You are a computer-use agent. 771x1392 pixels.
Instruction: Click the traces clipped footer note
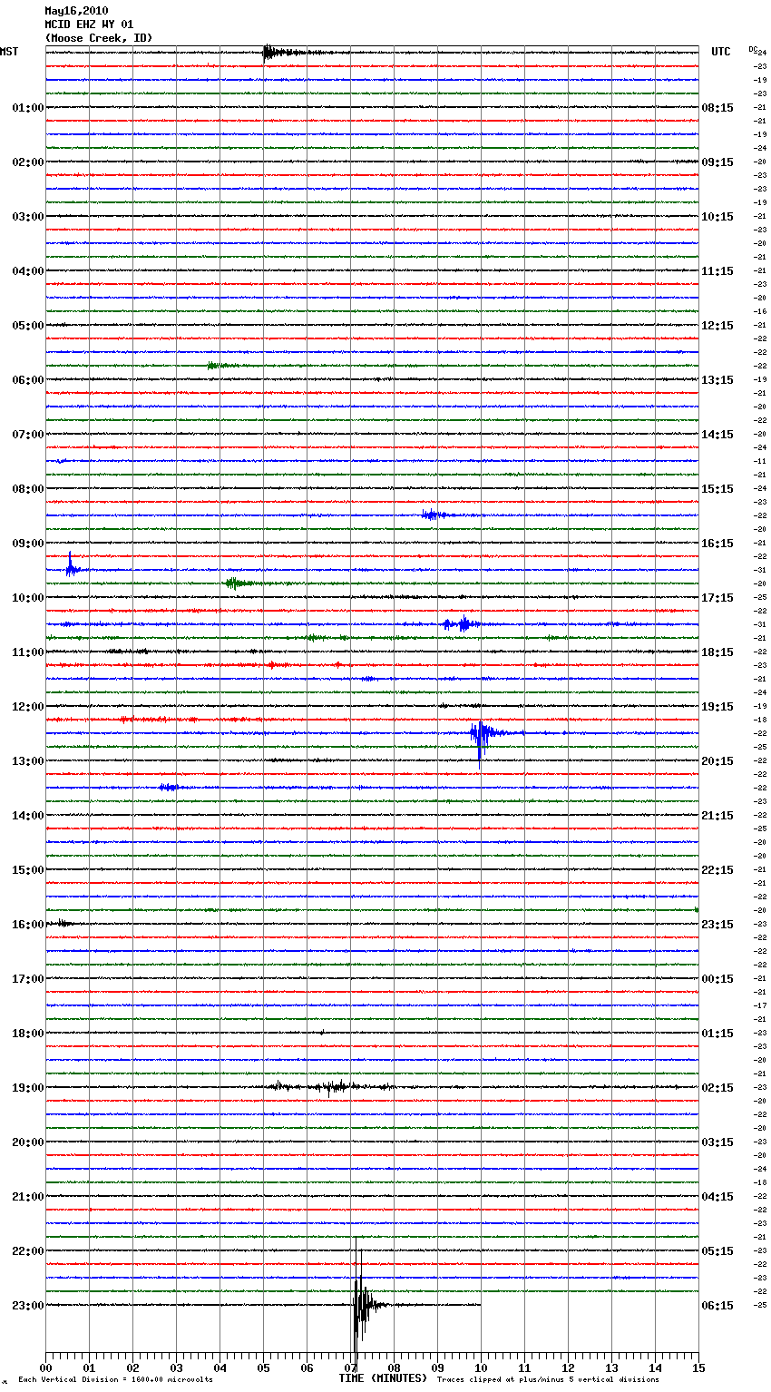tap(548, 1380)
